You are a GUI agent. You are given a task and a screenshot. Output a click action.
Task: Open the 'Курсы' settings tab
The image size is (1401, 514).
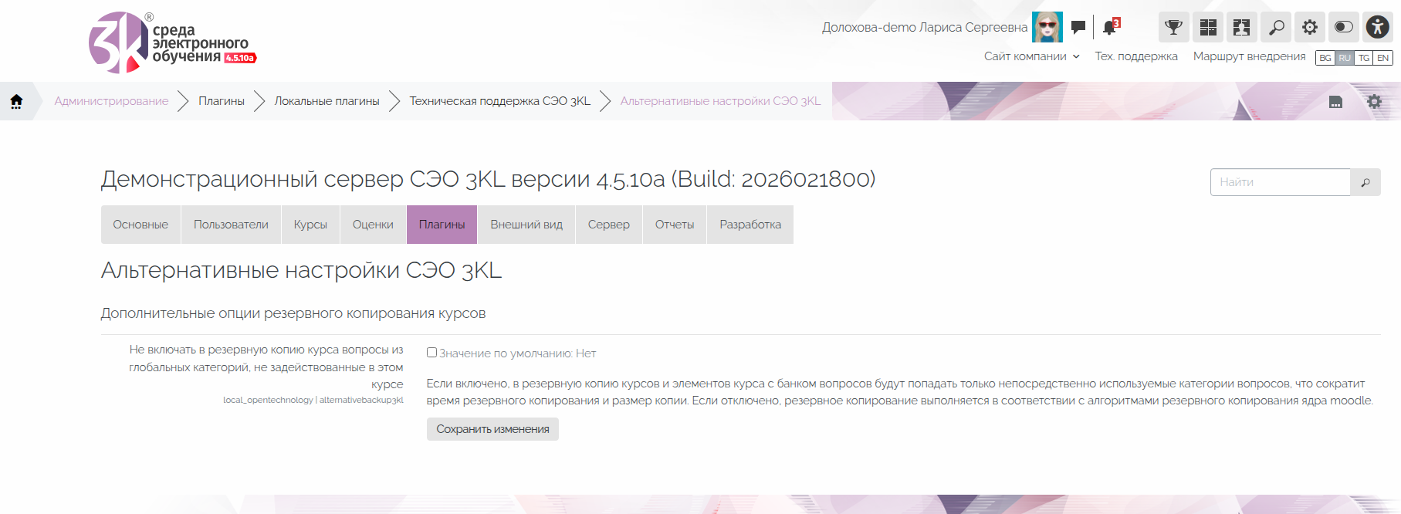[x=310, y=225]
